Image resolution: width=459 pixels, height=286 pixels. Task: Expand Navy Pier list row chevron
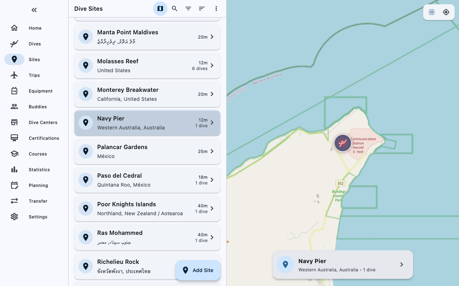point(212,123)
